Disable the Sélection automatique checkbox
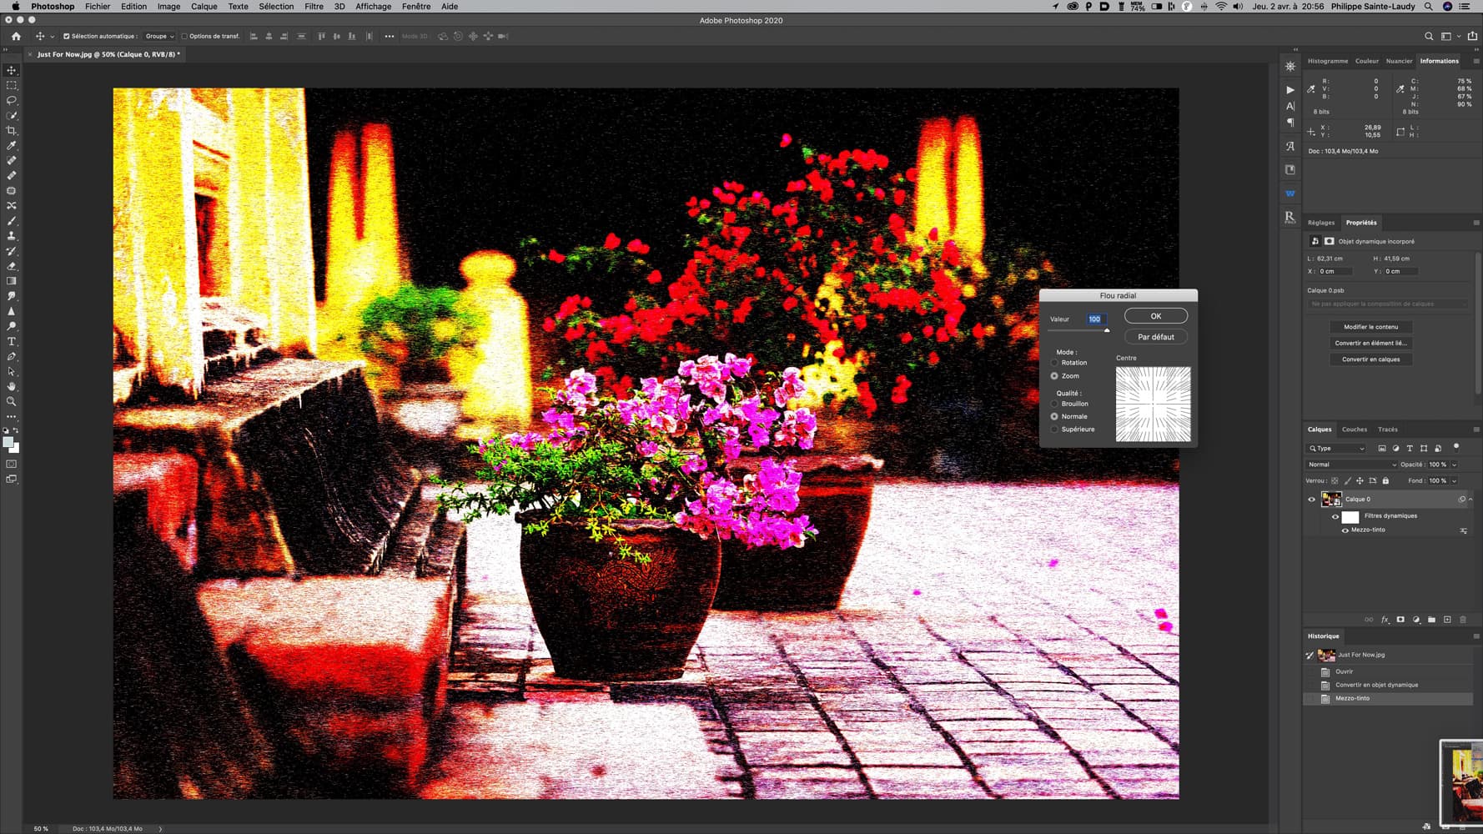The image size is (1483, 834). [x=67, y=37]
